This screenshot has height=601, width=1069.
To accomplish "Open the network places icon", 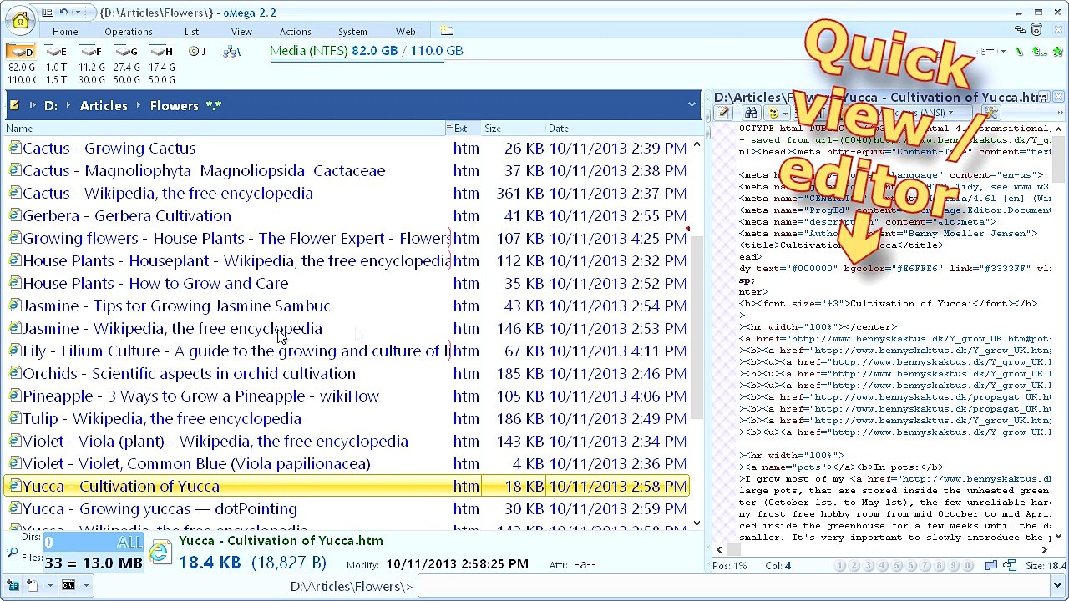I will (232, 52).
